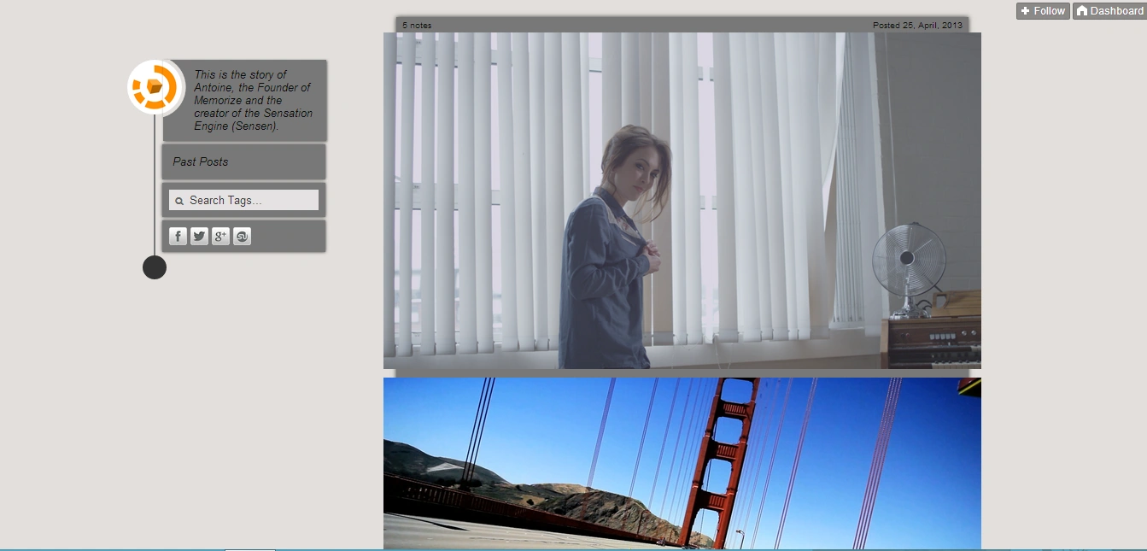Click the blog description about Antoine
Screen dimensions: 1147x551
pyautogui.click(x=253, y=100)
